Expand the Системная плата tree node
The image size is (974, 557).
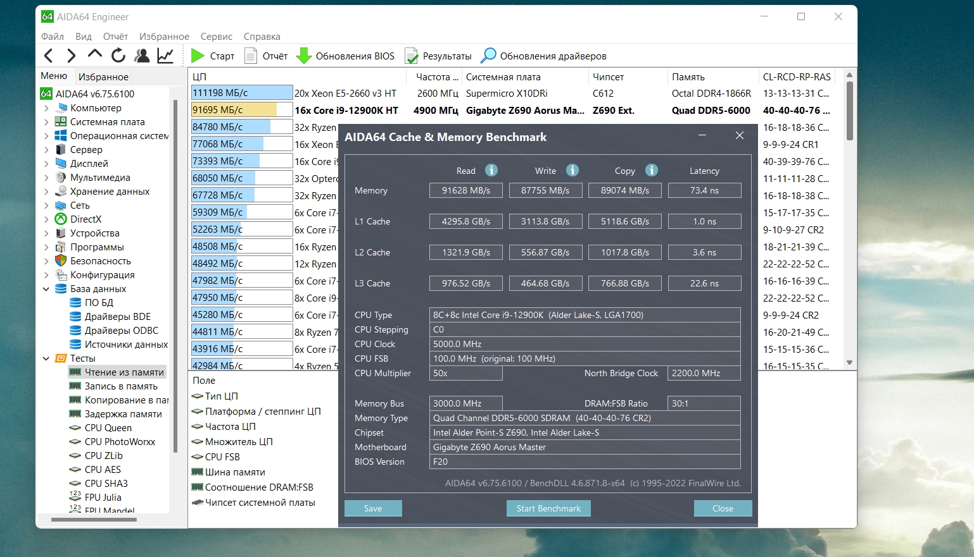[46, 122]
